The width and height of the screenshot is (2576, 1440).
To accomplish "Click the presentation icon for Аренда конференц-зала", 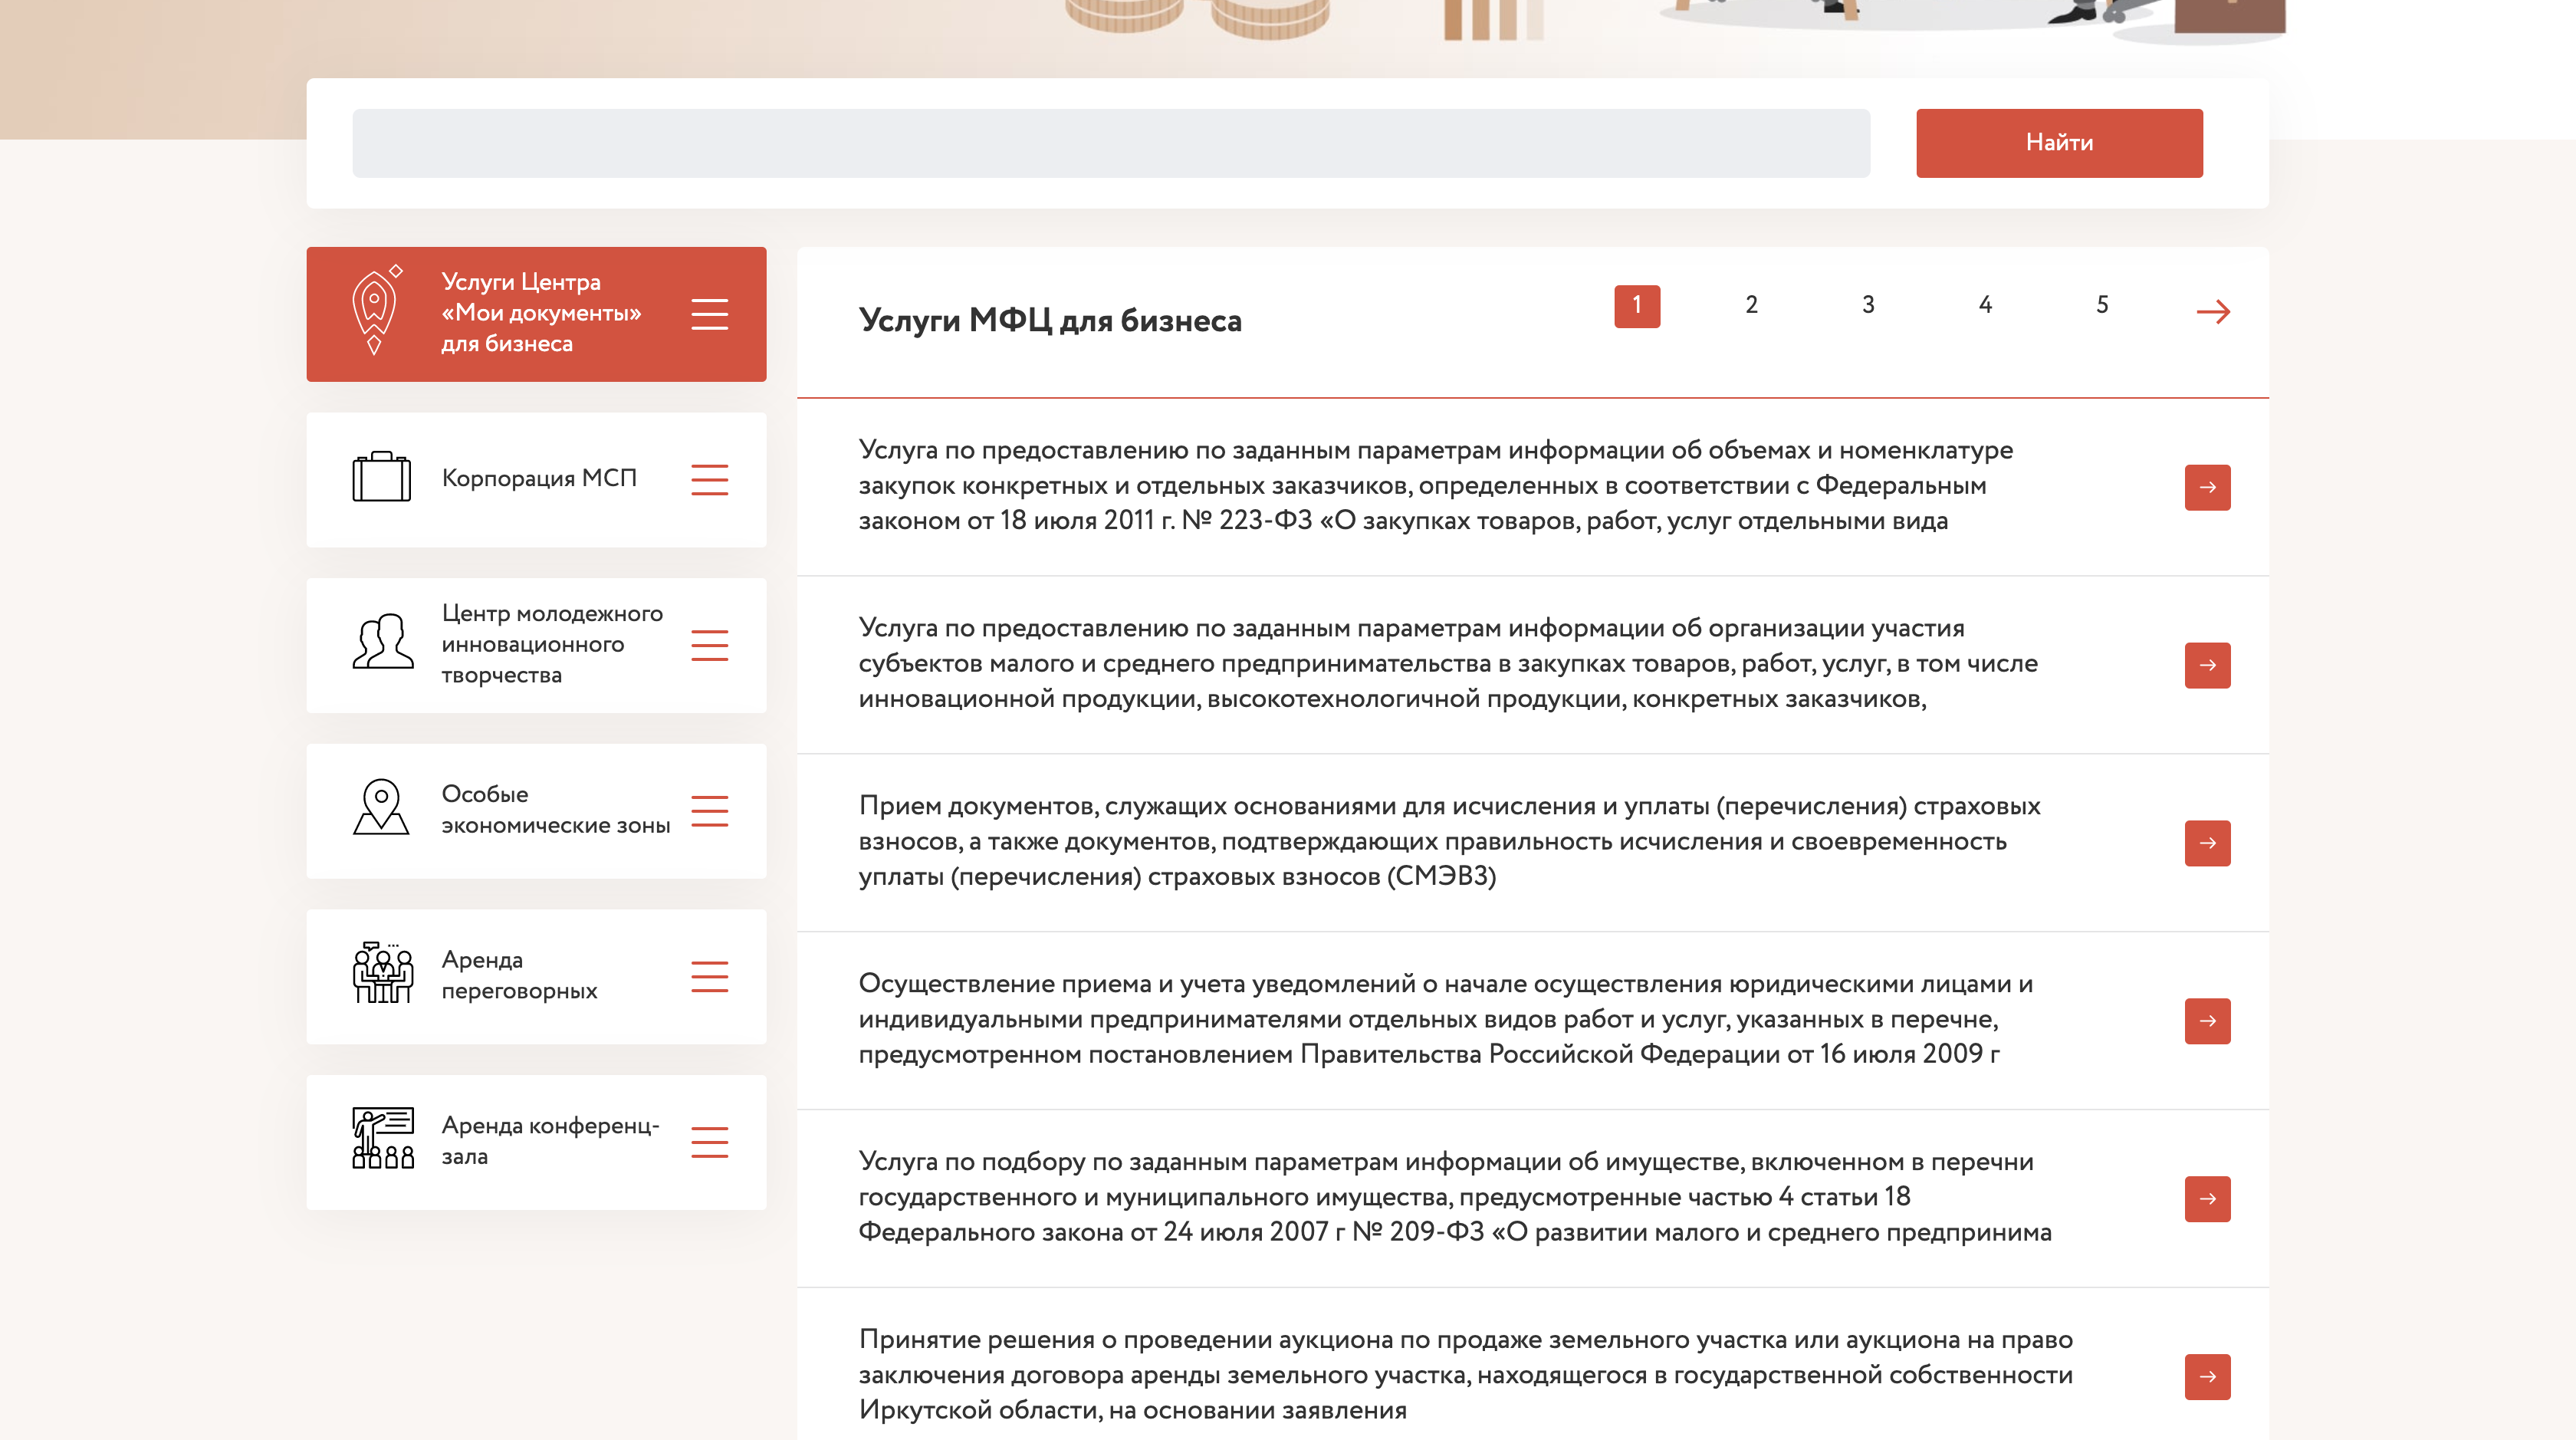I will click(x=383, y=1138).
